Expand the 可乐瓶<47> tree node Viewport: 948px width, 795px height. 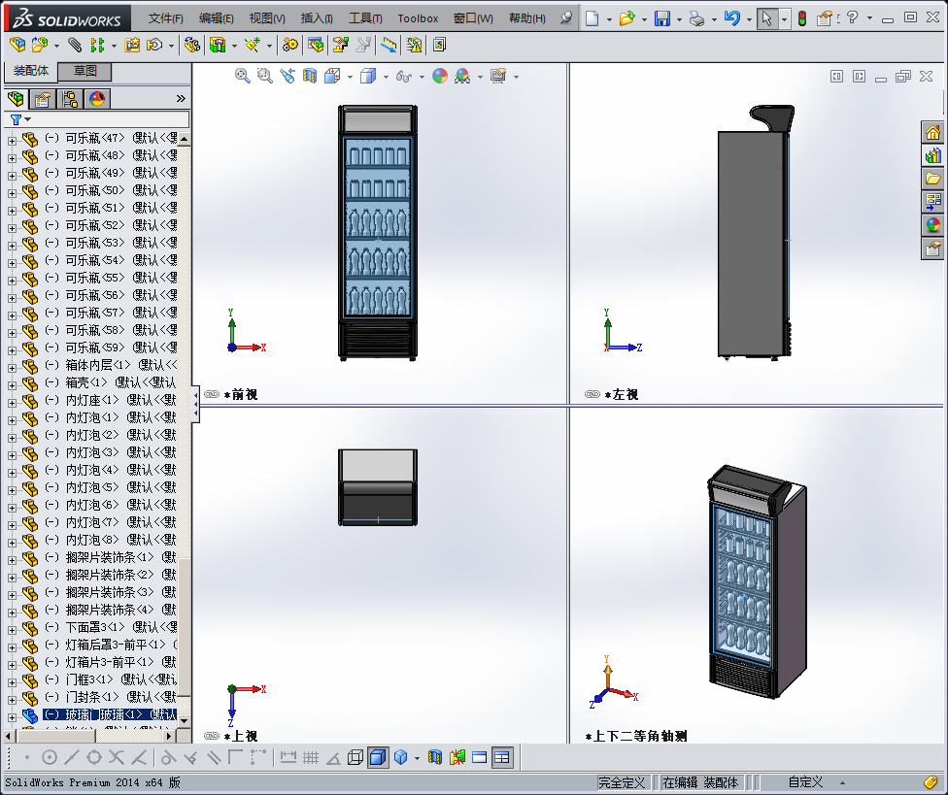[x=12, y=140]
